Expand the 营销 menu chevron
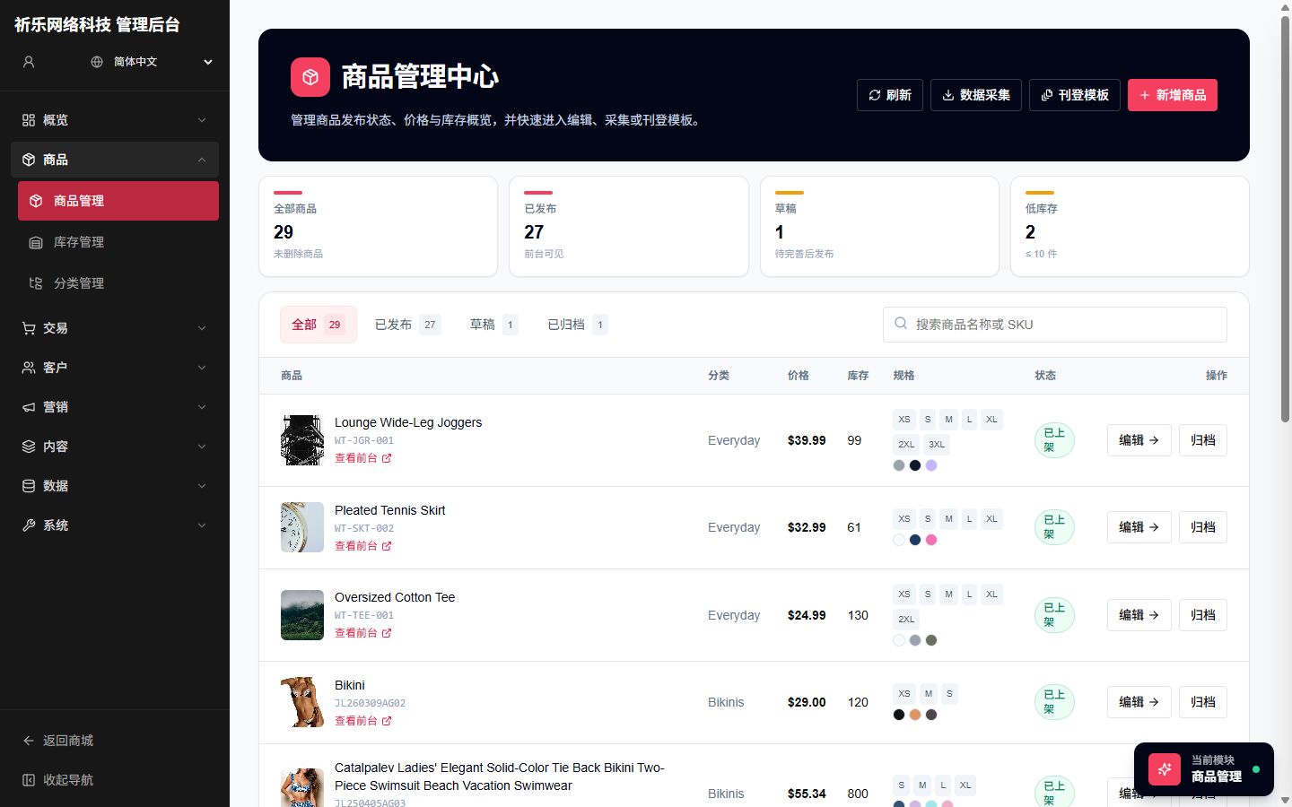Screen dimensions: 1292x807 click(x=202, y=407)
